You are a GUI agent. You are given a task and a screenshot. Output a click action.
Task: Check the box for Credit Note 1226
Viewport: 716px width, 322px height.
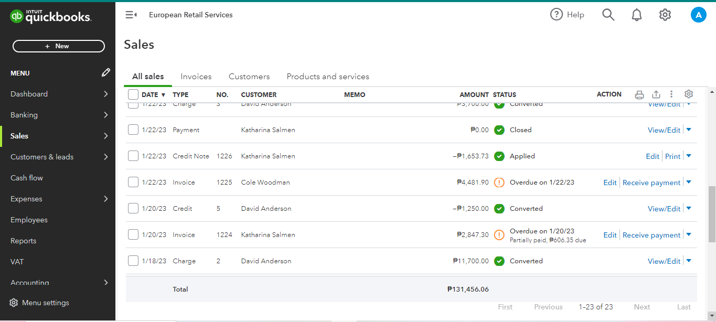[x=133, y=156]
